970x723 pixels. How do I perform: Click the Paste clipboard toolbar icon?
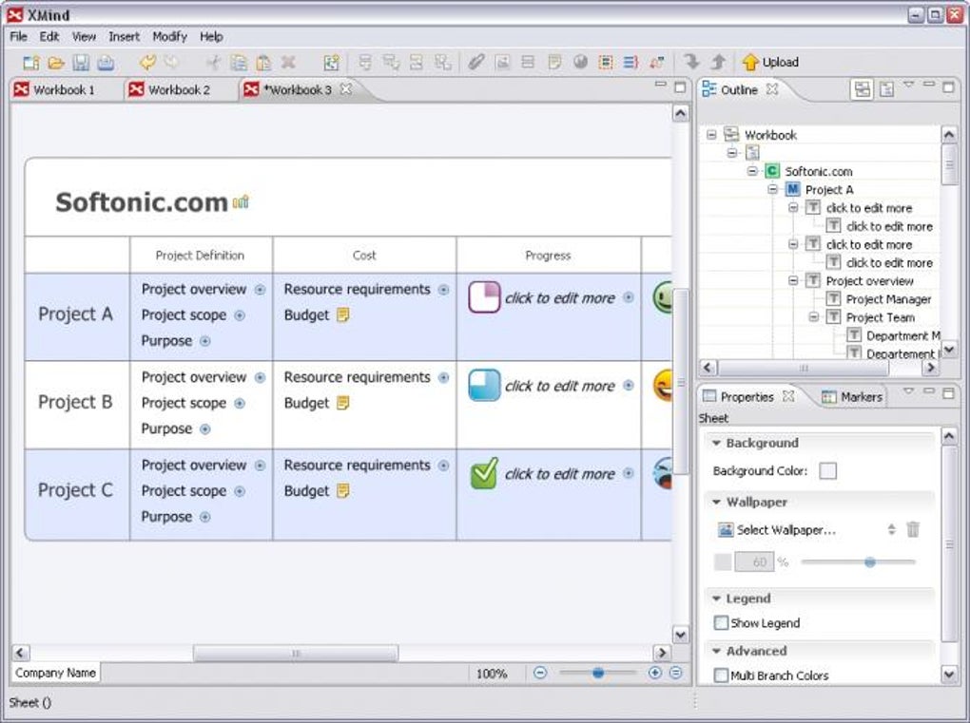pos(263,63)
